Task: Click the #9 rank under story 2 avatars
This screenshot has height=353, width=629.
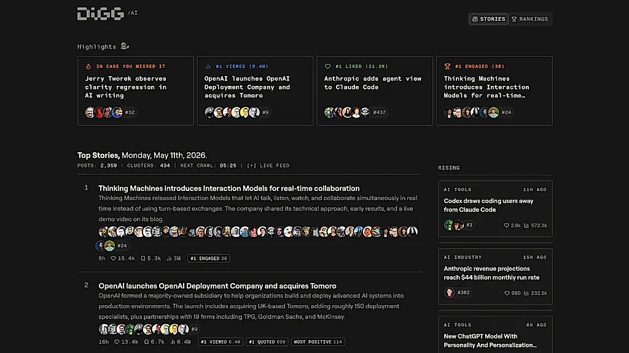Action: pyautogui.click(x=195, y=329)
